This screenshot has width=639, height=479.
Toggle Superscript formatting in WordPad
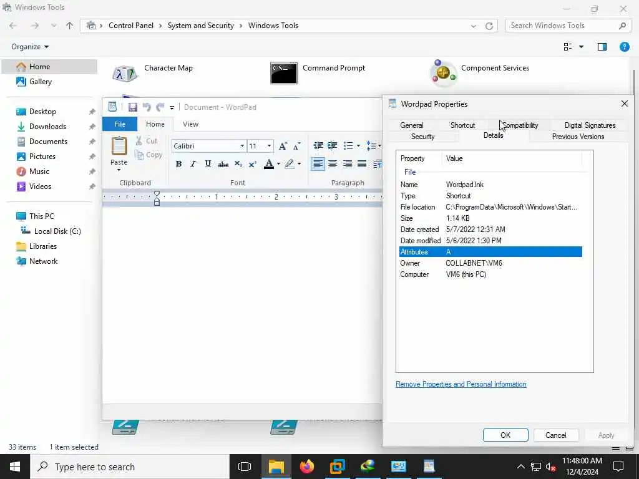tap(253, 164)
